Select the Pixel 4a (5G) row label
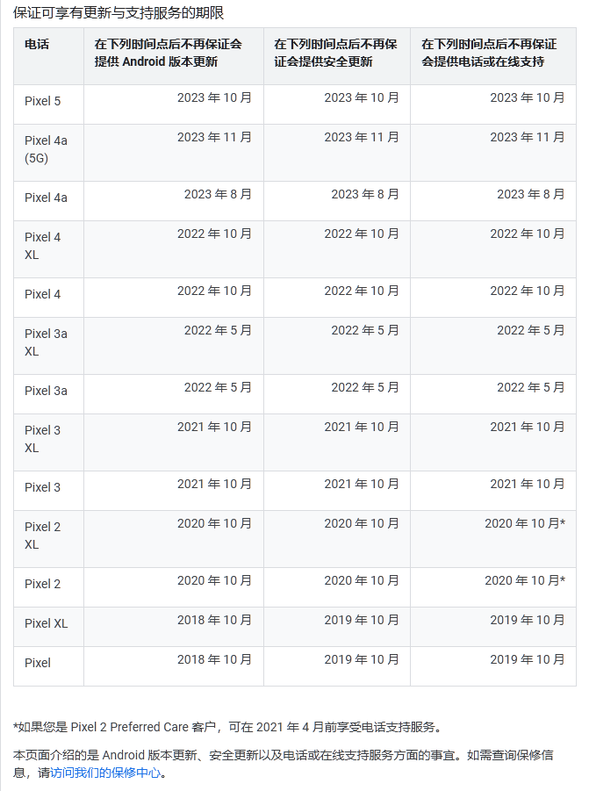 [46, 149]
